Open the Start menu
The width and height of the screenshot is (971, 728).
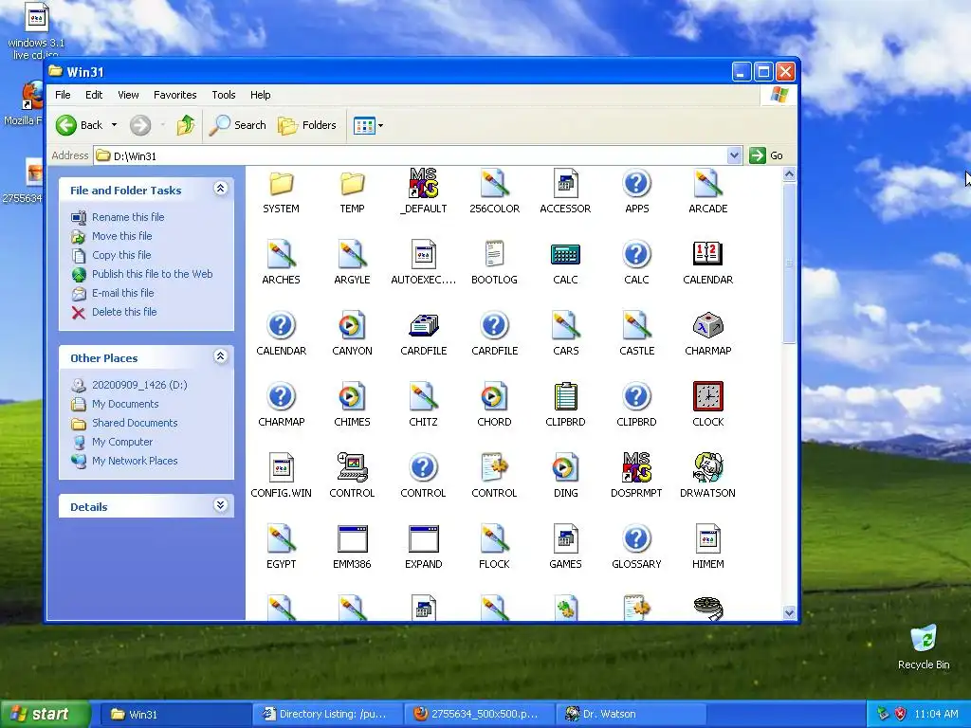tap(45, 714)
